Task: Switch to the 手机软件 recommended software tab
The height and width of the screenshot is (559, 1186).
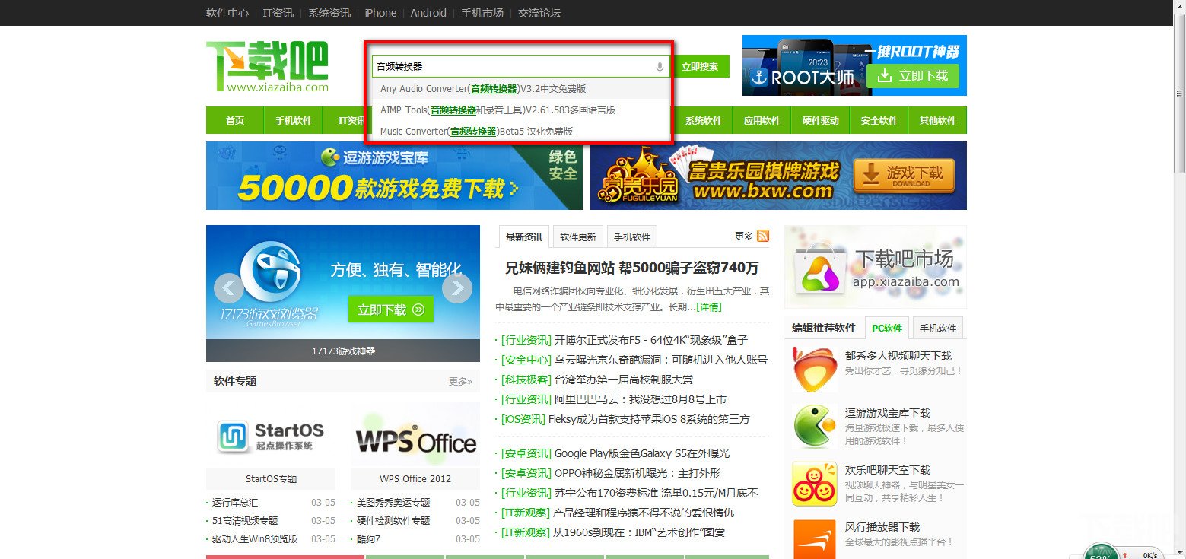Action: (x=937, y=327)
